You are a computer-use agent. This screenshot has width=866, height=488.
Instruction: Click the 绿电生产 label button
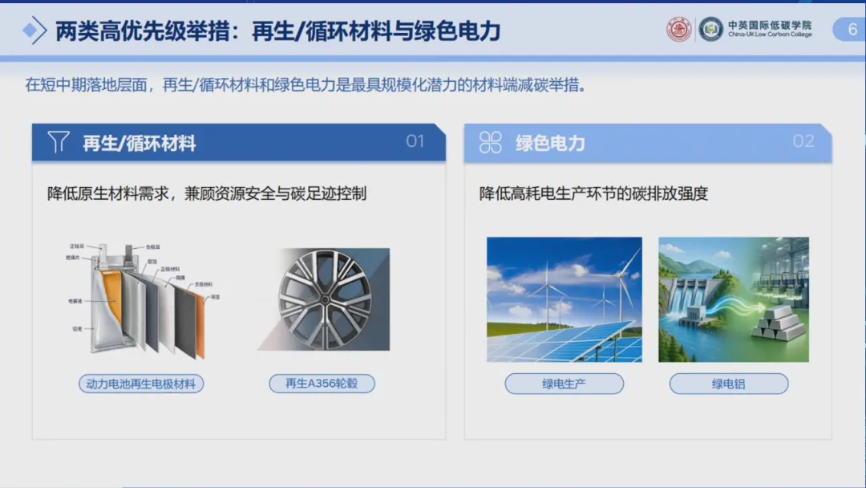pyautogui.click(x=564, y=384)
